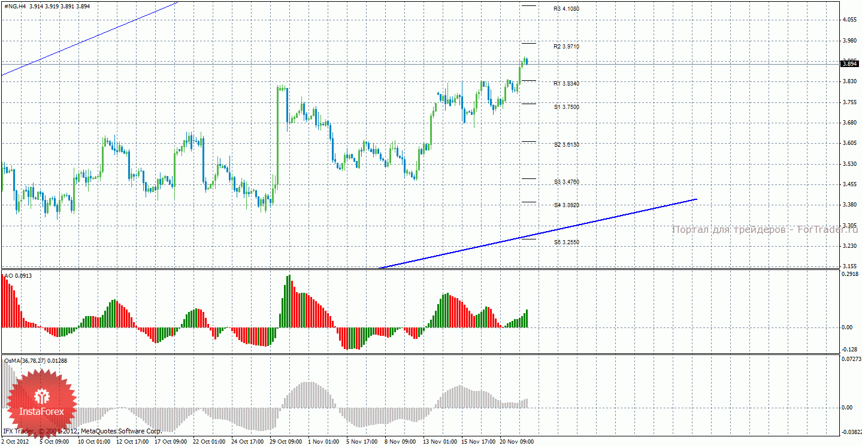Click the 8 Nov 09:00 time label
The image size is (862, 446).
click(x=400, y=442)
